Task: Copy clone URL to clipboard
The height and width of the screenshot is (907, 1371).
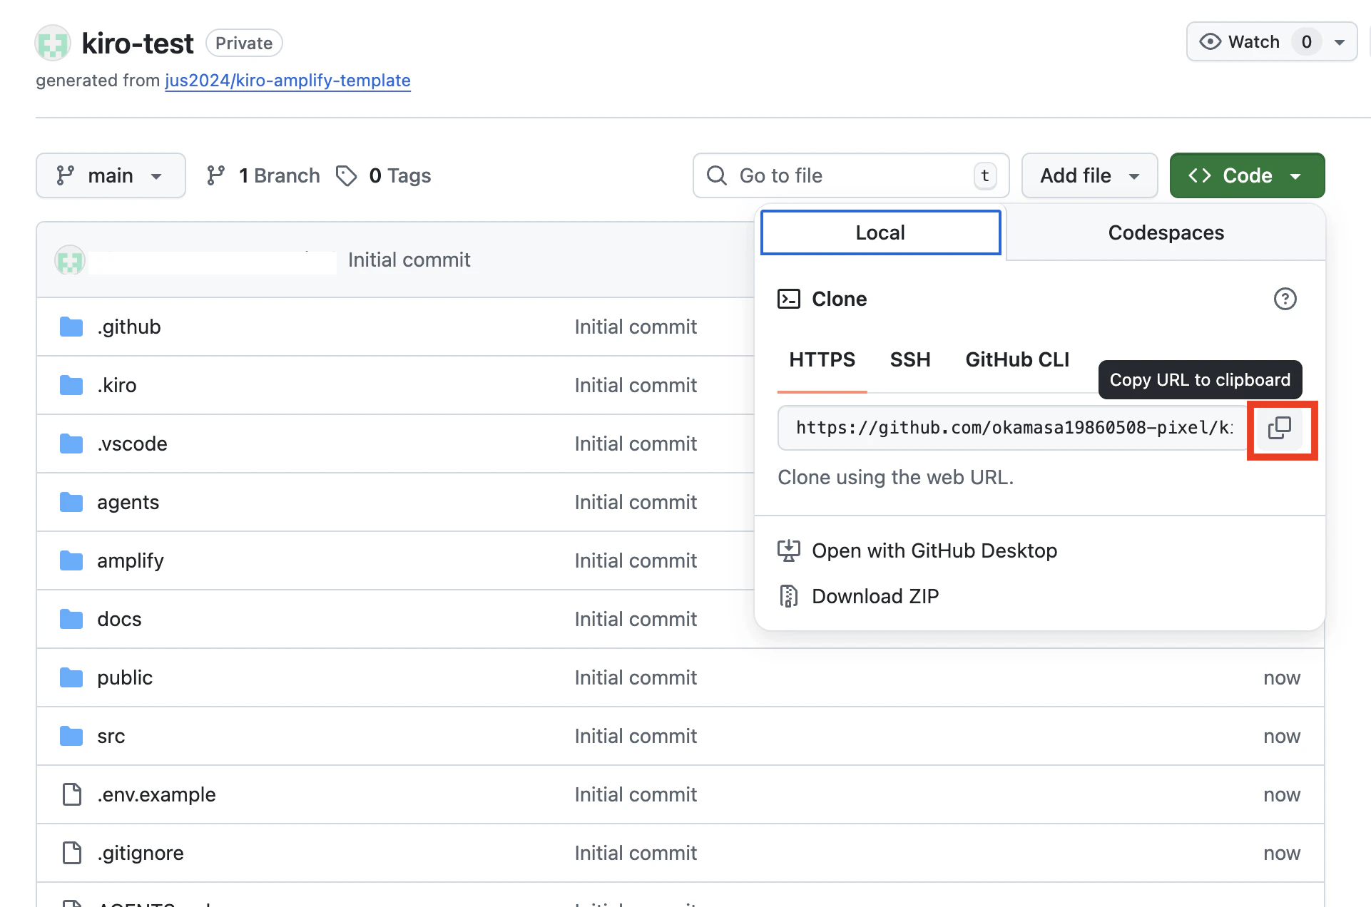Action: click(1280, 428)
